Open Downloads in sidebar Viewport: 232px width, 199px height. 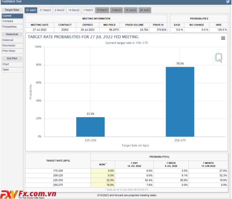(x=12, y=45)
